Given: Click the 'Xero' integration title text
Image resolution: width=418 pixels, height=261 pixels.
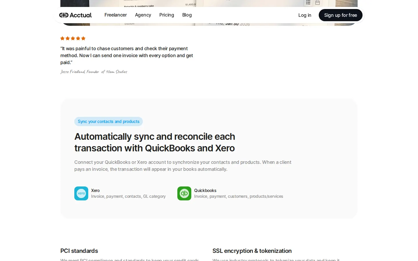Looking at the screenshot, I should [x=95, y=191].
